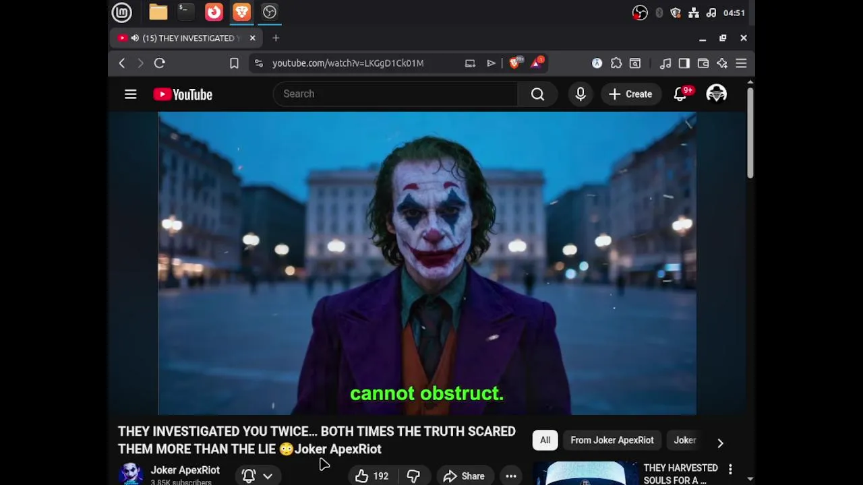The width and height of the screenshot is (863, 485).
Task: Launch the Terminal from the panel
Action: point(185,12)
